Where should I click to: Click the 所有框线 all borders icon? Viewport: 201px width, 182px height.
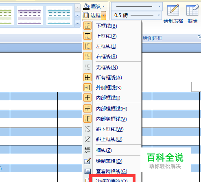pyautogui.click(x=87, y=77)
